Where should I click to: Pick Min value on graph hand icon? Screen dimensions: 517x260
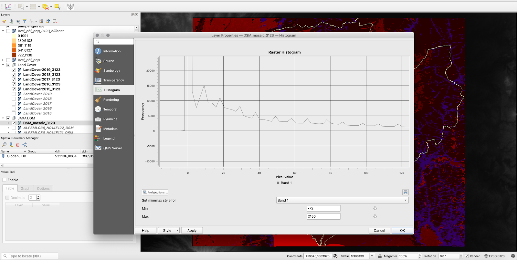coord(375,208)
